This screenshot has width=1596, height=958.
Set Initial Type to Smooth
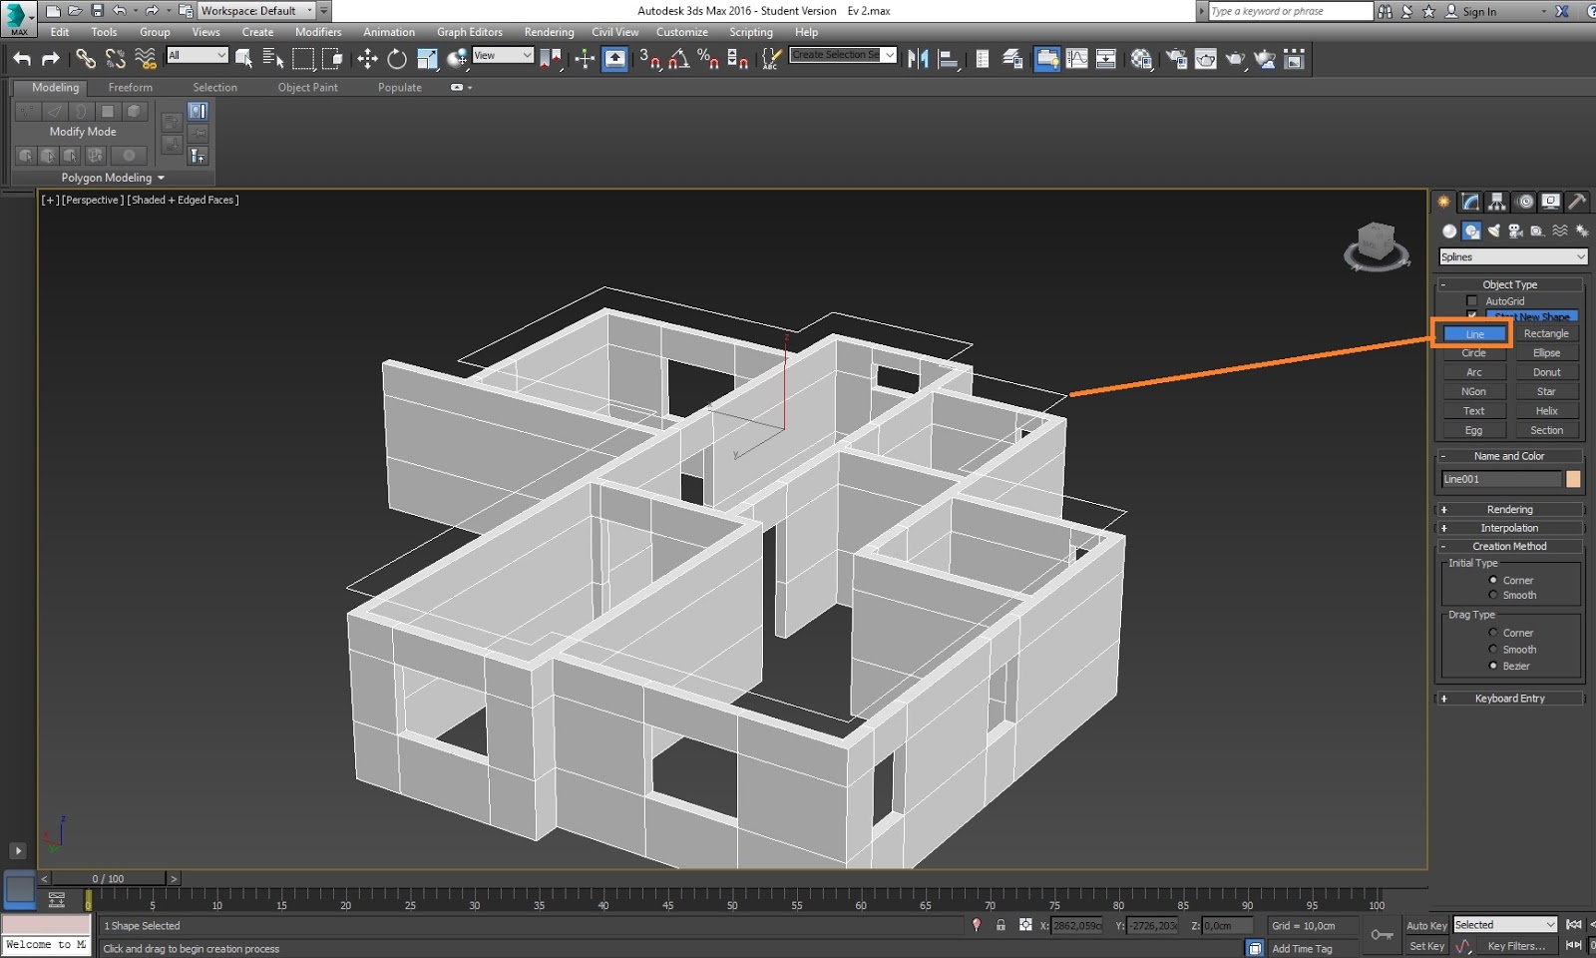(x=1493, y=595)
